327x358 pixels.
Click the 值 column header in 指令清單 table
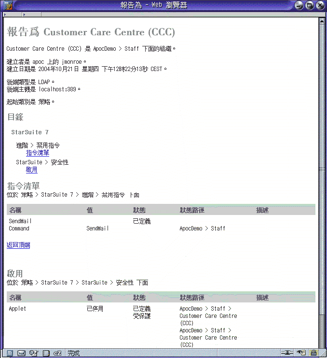click(90, 210)
